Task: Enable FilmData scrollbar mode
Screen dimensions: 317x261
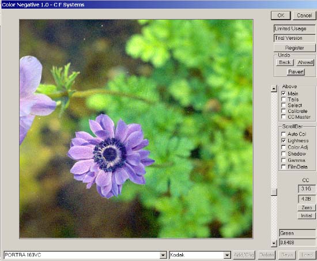Action: pos(284,167)
